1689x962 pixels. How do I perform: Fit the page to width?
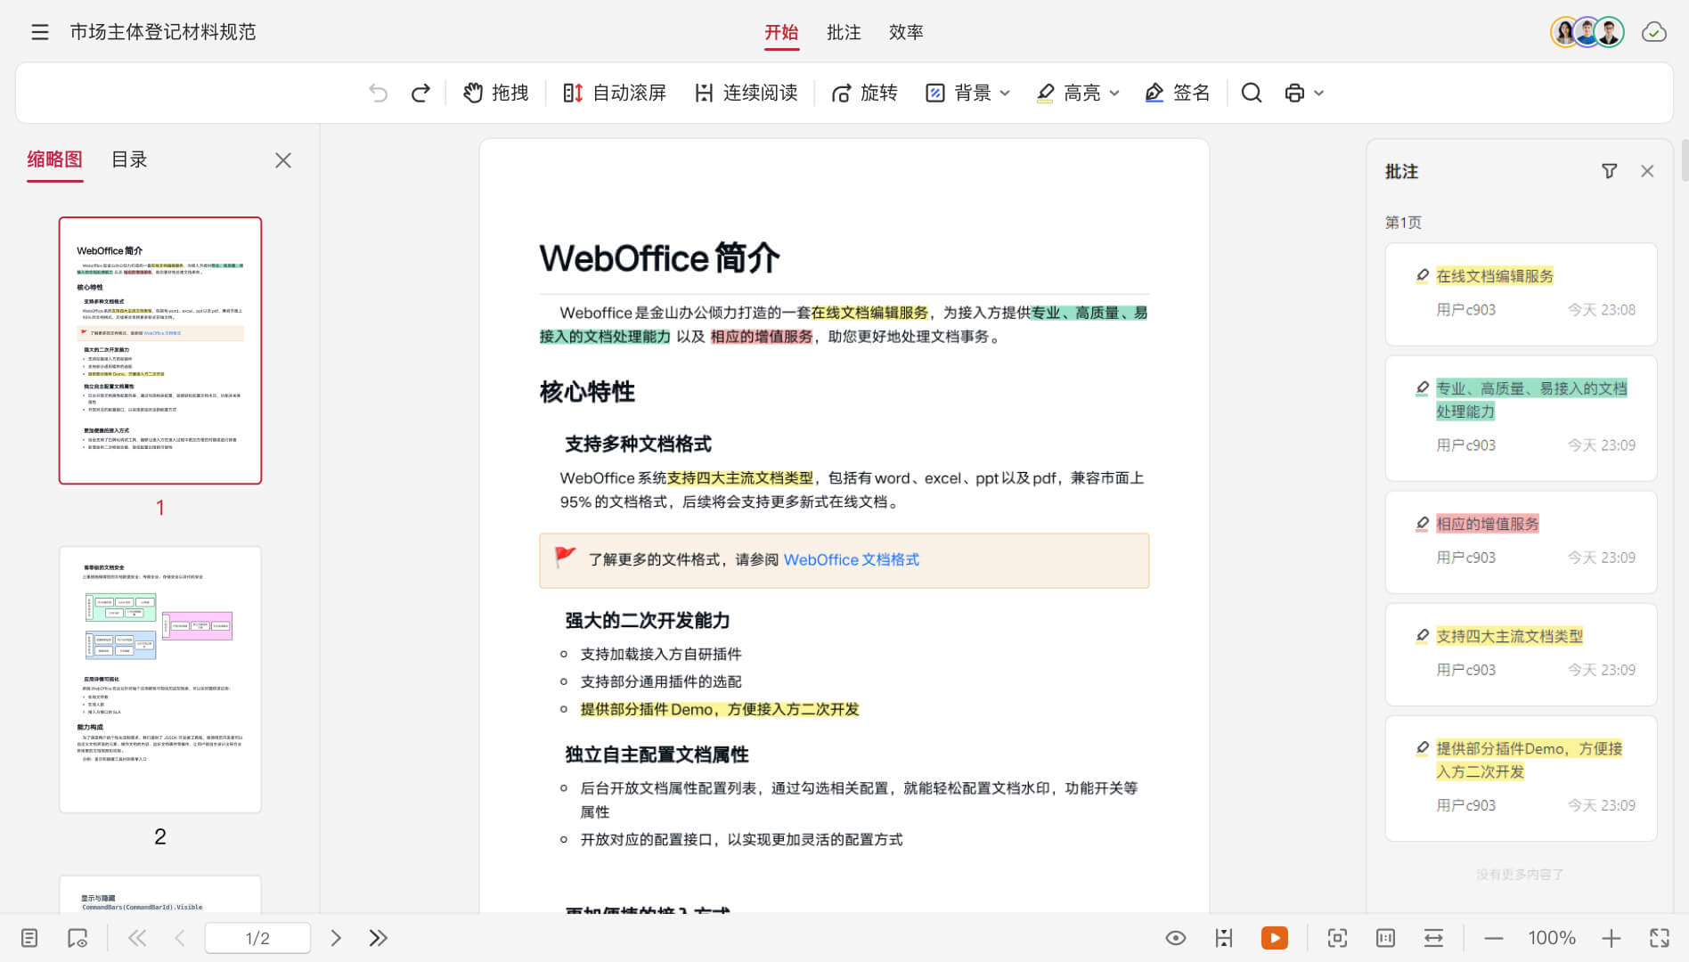1433,938
